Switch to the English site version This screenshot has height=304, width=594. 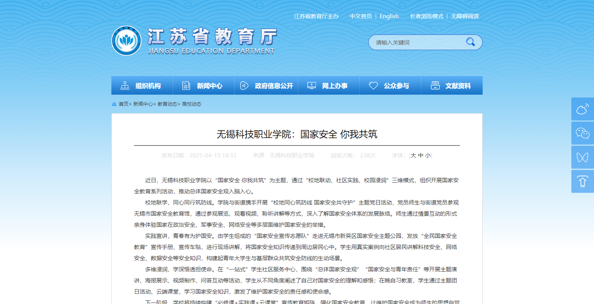pyautogui.click(x=389, y=16)
